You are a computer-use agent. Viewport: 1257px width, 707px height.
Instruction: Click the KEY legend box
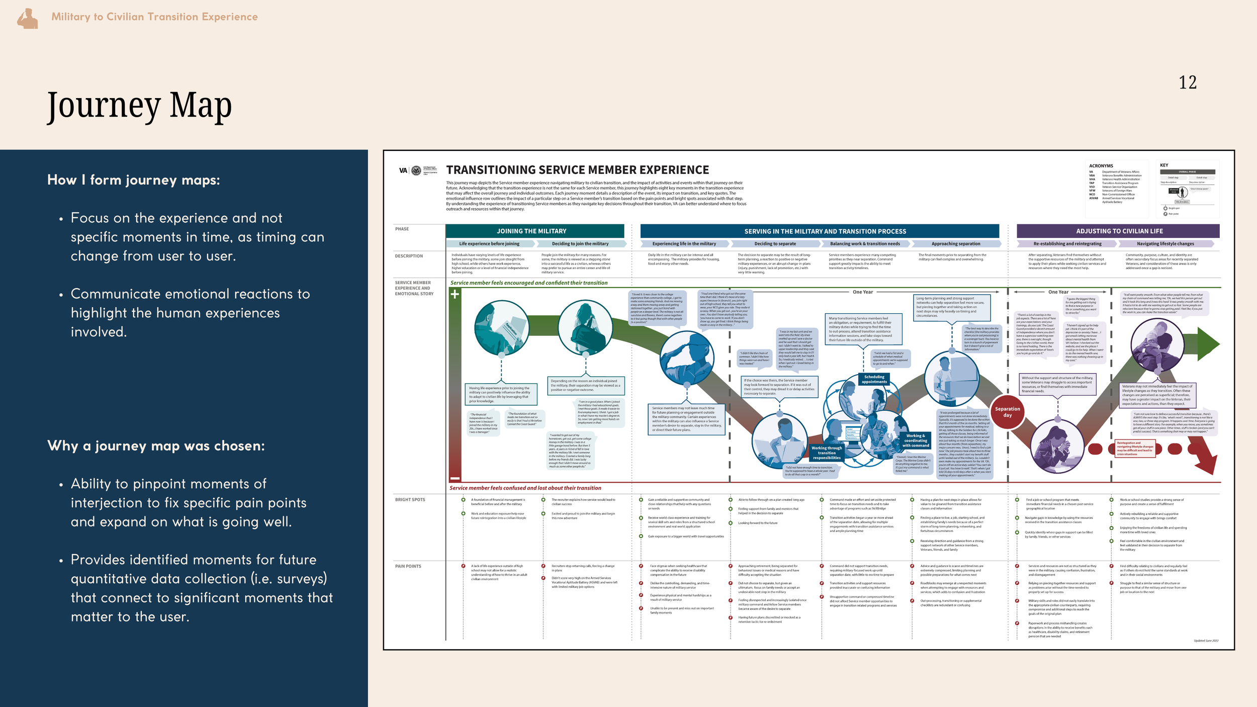point(1189,189)
